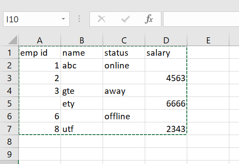239x164 pixels.
Task: Click the Name Box showing I10
Action: [36, 19]
